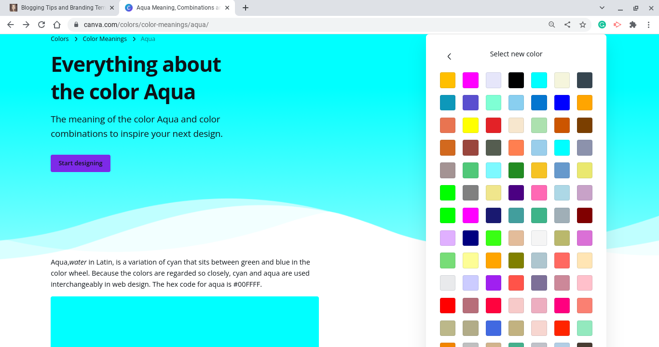The image size is (659, 347).
Task: Pick the royal blue swatch in the bottom full row
Action: click(x=494, y=328)
